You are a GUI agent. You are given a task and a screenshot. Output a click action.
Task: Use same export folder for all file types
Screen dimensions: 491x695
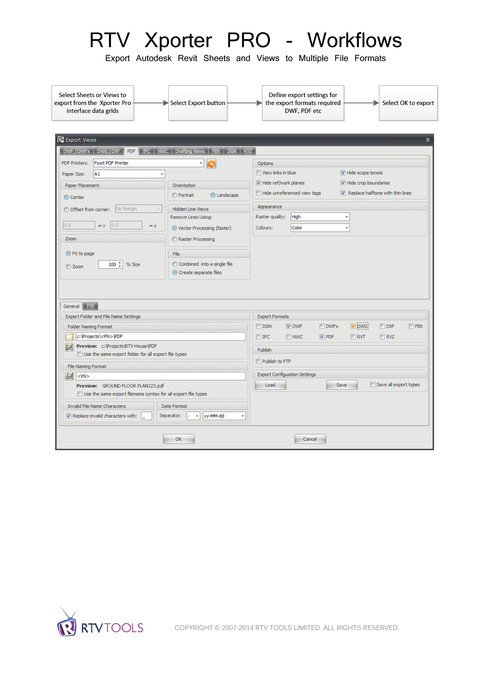(x=80, y=354)
